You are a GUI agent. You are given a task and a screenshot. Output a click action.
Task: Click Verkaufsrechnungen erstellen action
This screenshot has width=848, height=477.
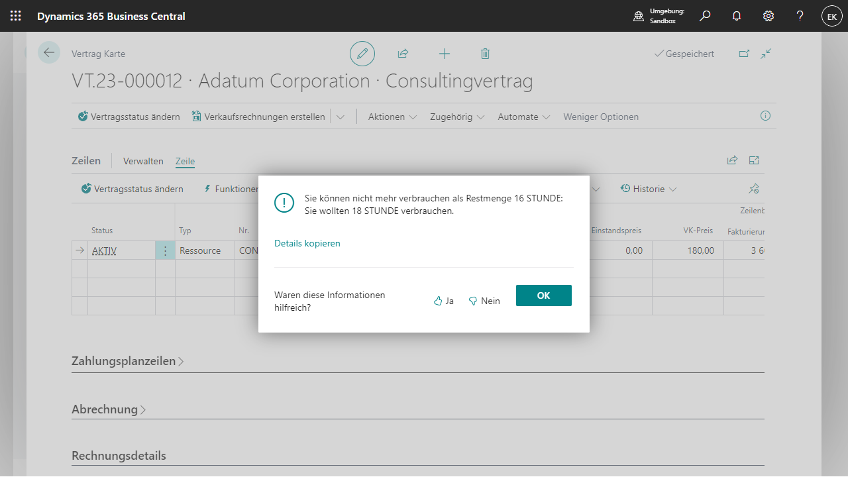point(258,117)
